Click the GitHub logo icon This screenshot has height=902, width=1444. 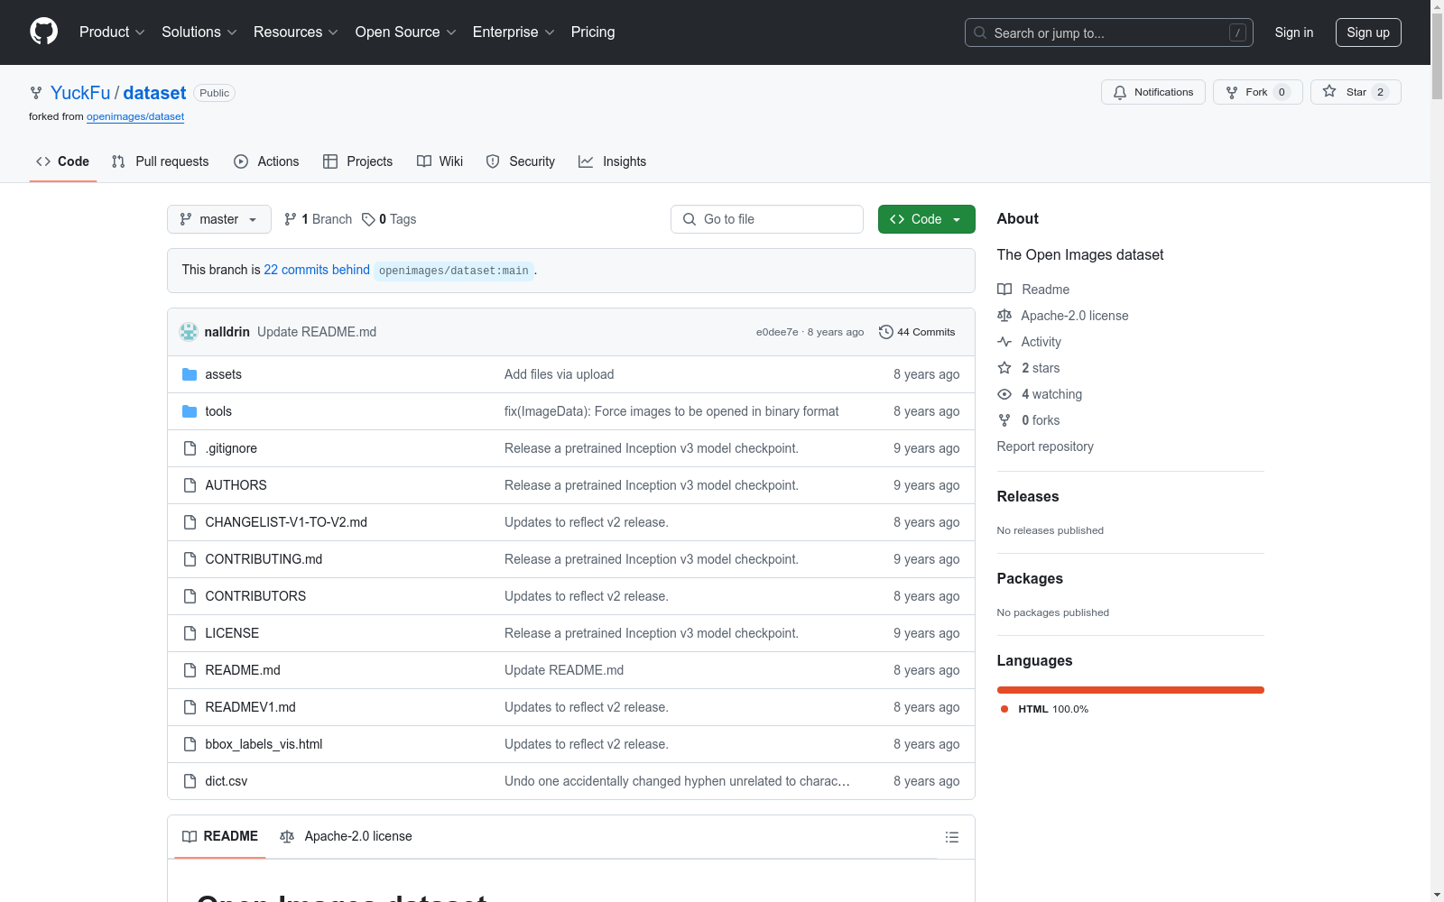43,32
